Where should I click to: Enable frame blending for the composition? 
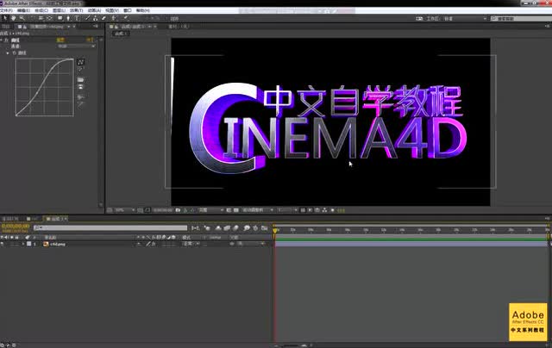227,228
